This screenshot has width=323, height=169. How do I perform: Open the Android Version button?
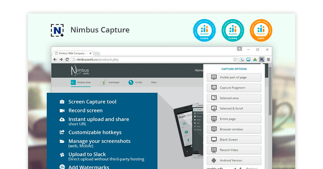(x=234, y=160)
